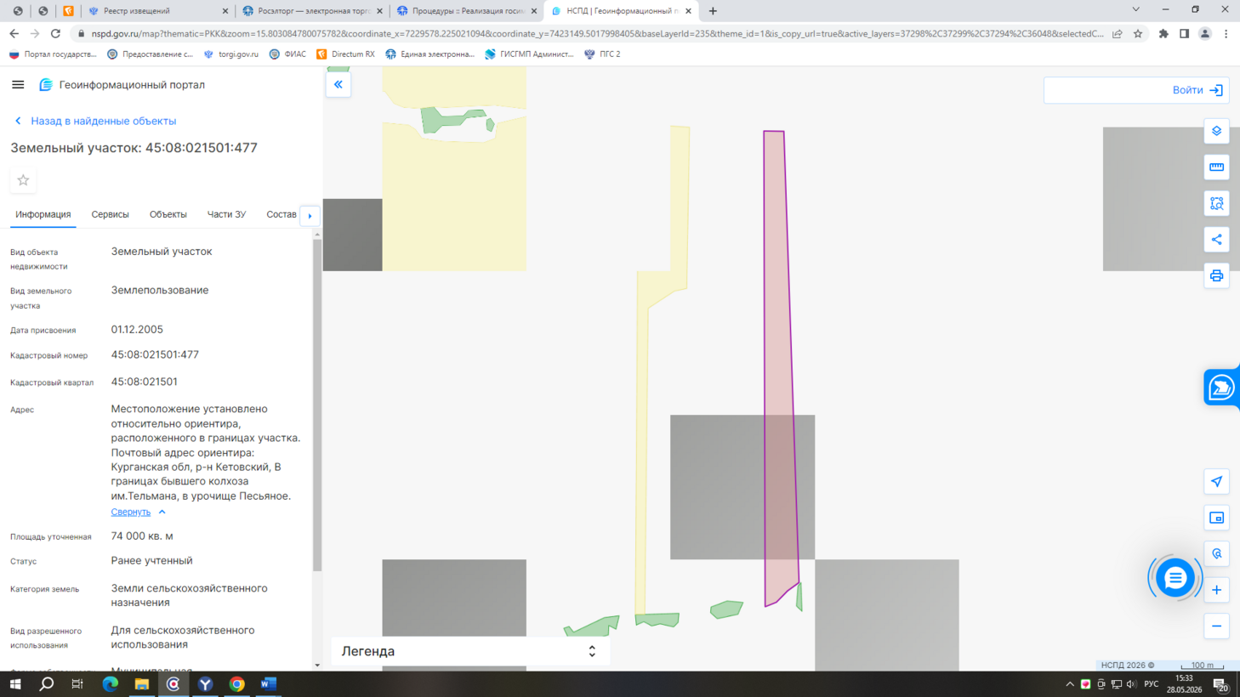Screen dimensions: 1240x697
Task: Collapse the left info panel
Action: 338,84
